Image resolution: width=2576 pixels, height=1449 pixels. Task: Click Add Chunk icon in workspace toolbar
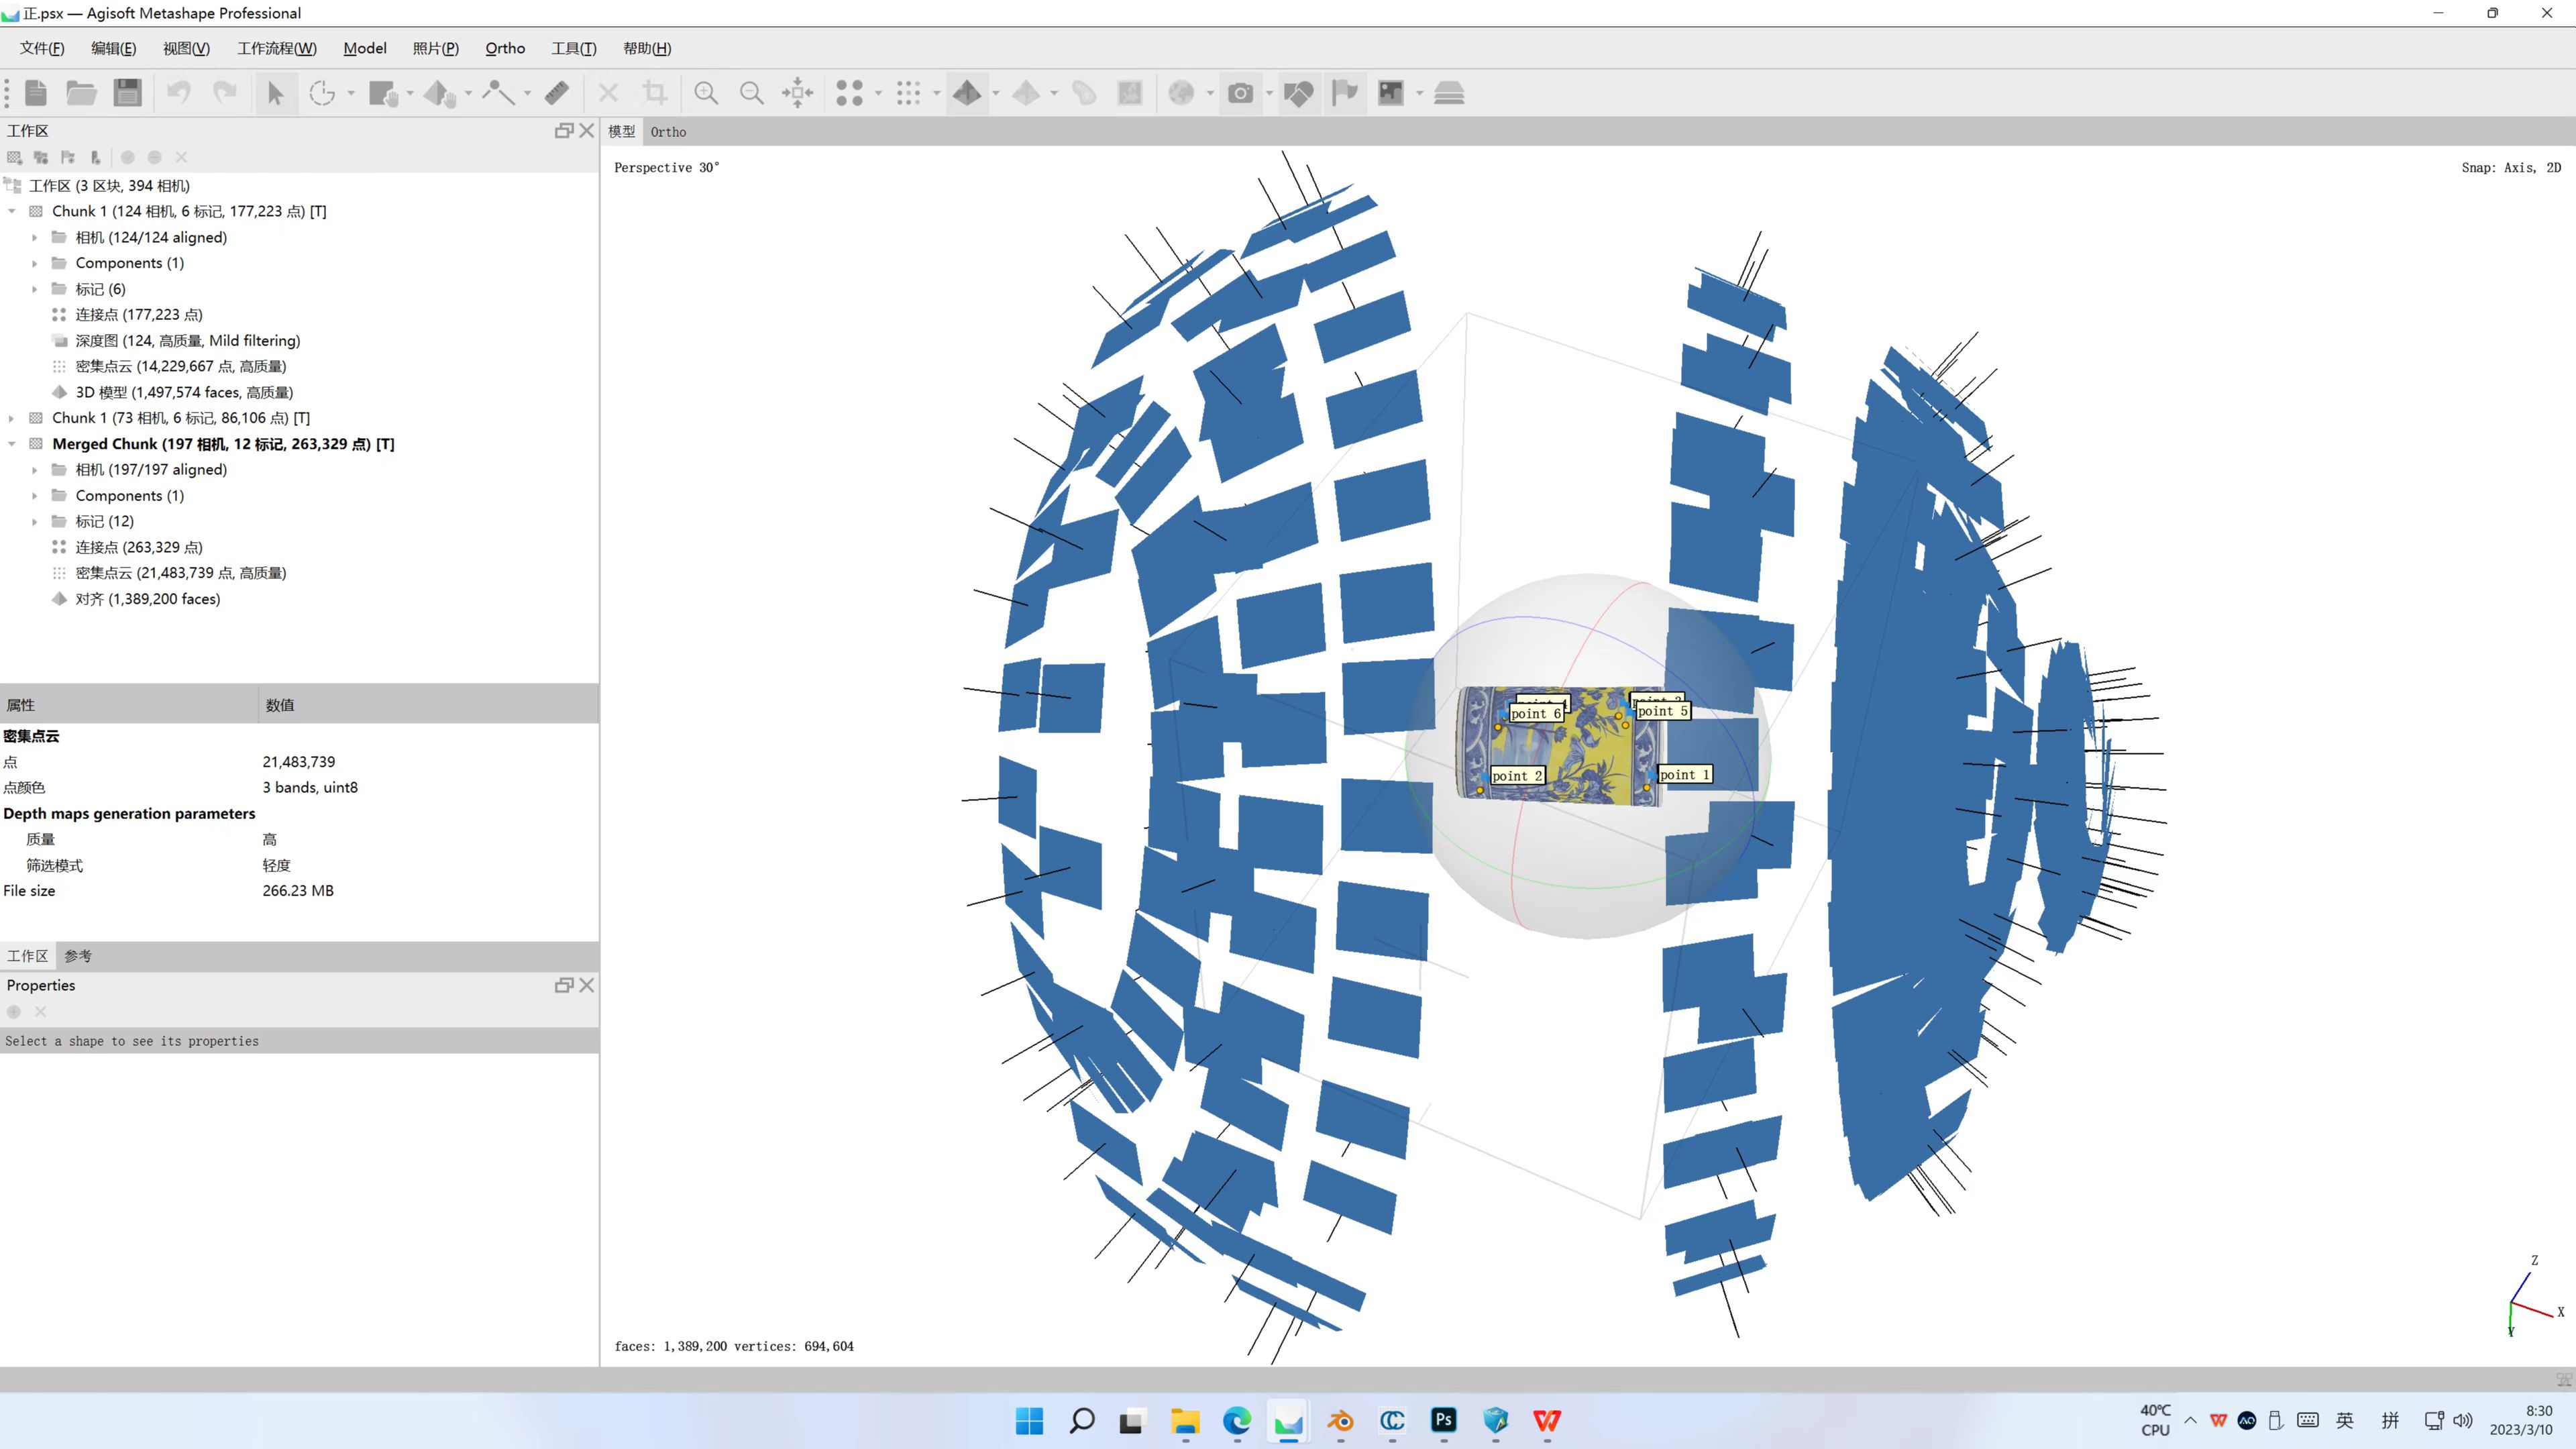coord(14,157)
